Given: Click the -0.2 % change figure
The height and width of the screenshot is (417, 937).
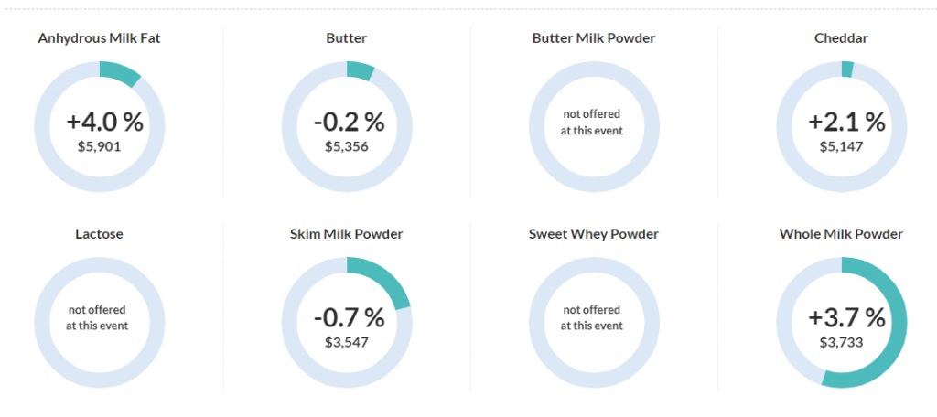Looking at the screenshot, I should coord(349,122).
